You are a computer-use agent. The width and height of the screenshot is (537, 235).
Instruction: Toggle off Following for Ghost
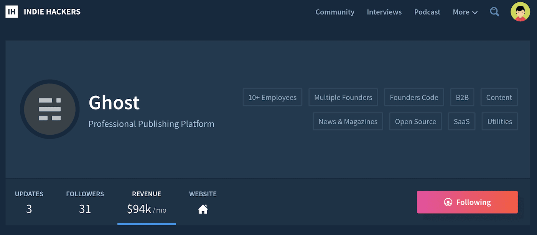[467, 202]
